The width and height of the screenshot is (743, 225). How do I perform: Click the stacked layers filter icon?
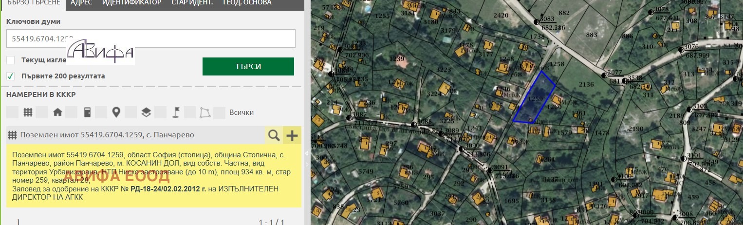(x=146, y=112)
